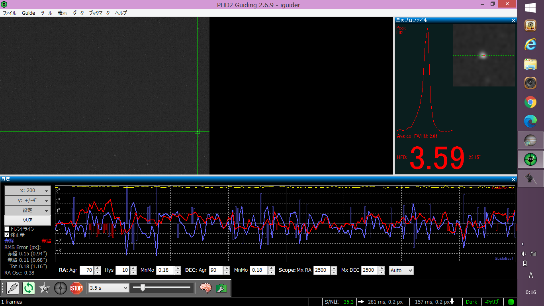Click the キャリブ status bar entry
Viewport: 544px width, 306px height.
pyautogui.click(x=491, y=302)
